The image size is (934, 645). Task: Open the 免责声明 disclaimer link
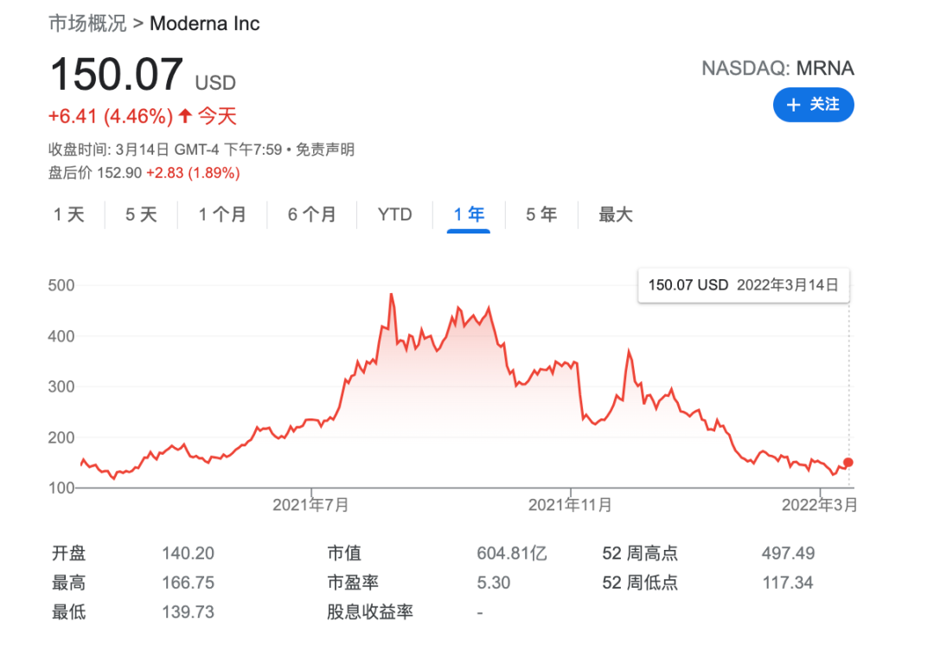[325, 149]
